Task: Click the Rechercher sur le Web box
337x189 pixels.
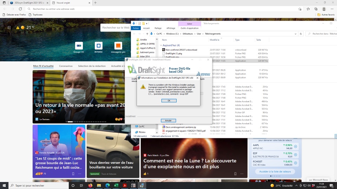Action: [115, 28]
